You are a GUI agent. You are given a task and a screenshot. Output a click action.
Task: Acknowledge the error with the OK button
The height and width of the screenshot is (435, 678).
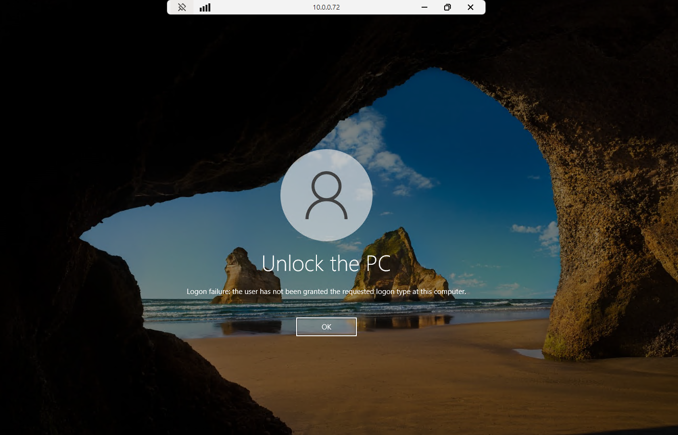327,327
